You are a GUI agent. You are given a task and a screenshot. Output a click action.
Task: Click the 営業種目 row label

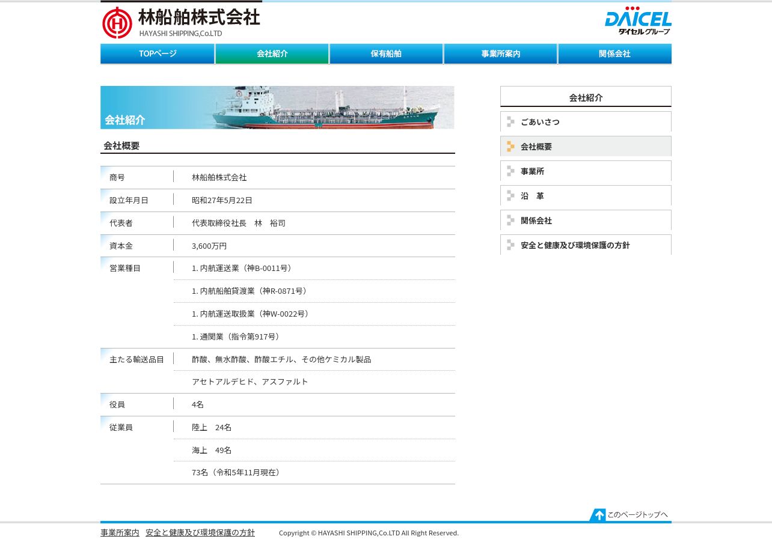(x=125, y=268)
